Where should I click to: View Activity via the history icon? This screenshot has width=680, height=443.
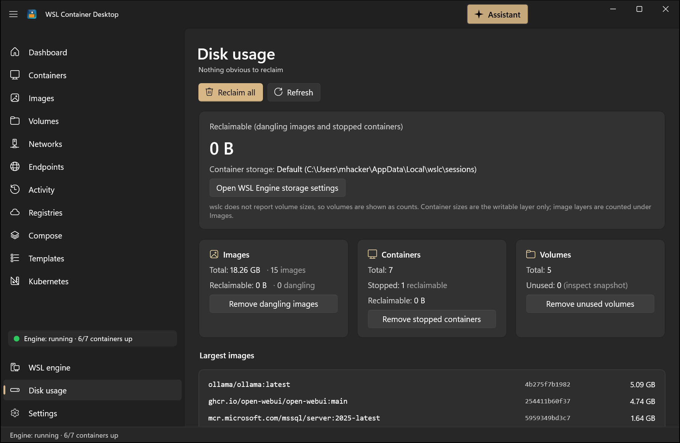pos(15,189)
